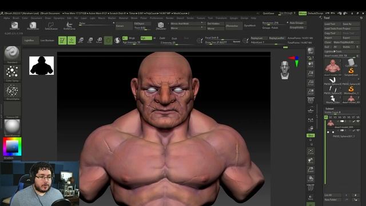
Task: Select the SelectLasso brush icon
Action: (51, 25)
